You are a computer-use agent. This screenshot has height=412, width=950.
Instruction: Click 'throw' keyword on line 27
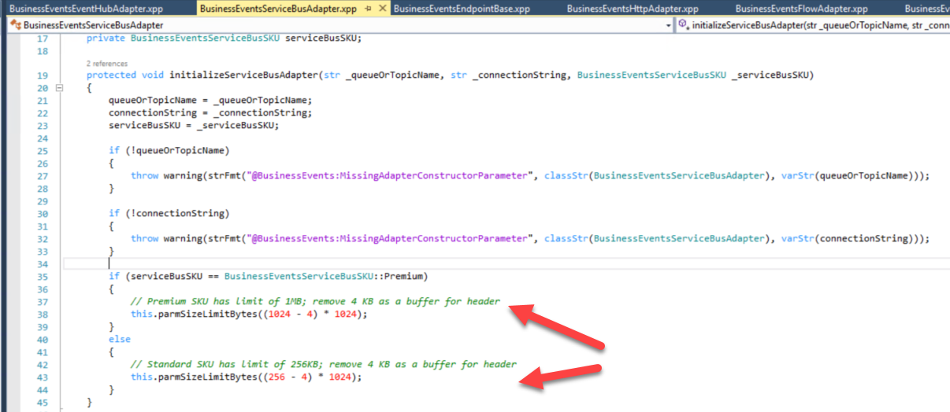pos(145,176)
